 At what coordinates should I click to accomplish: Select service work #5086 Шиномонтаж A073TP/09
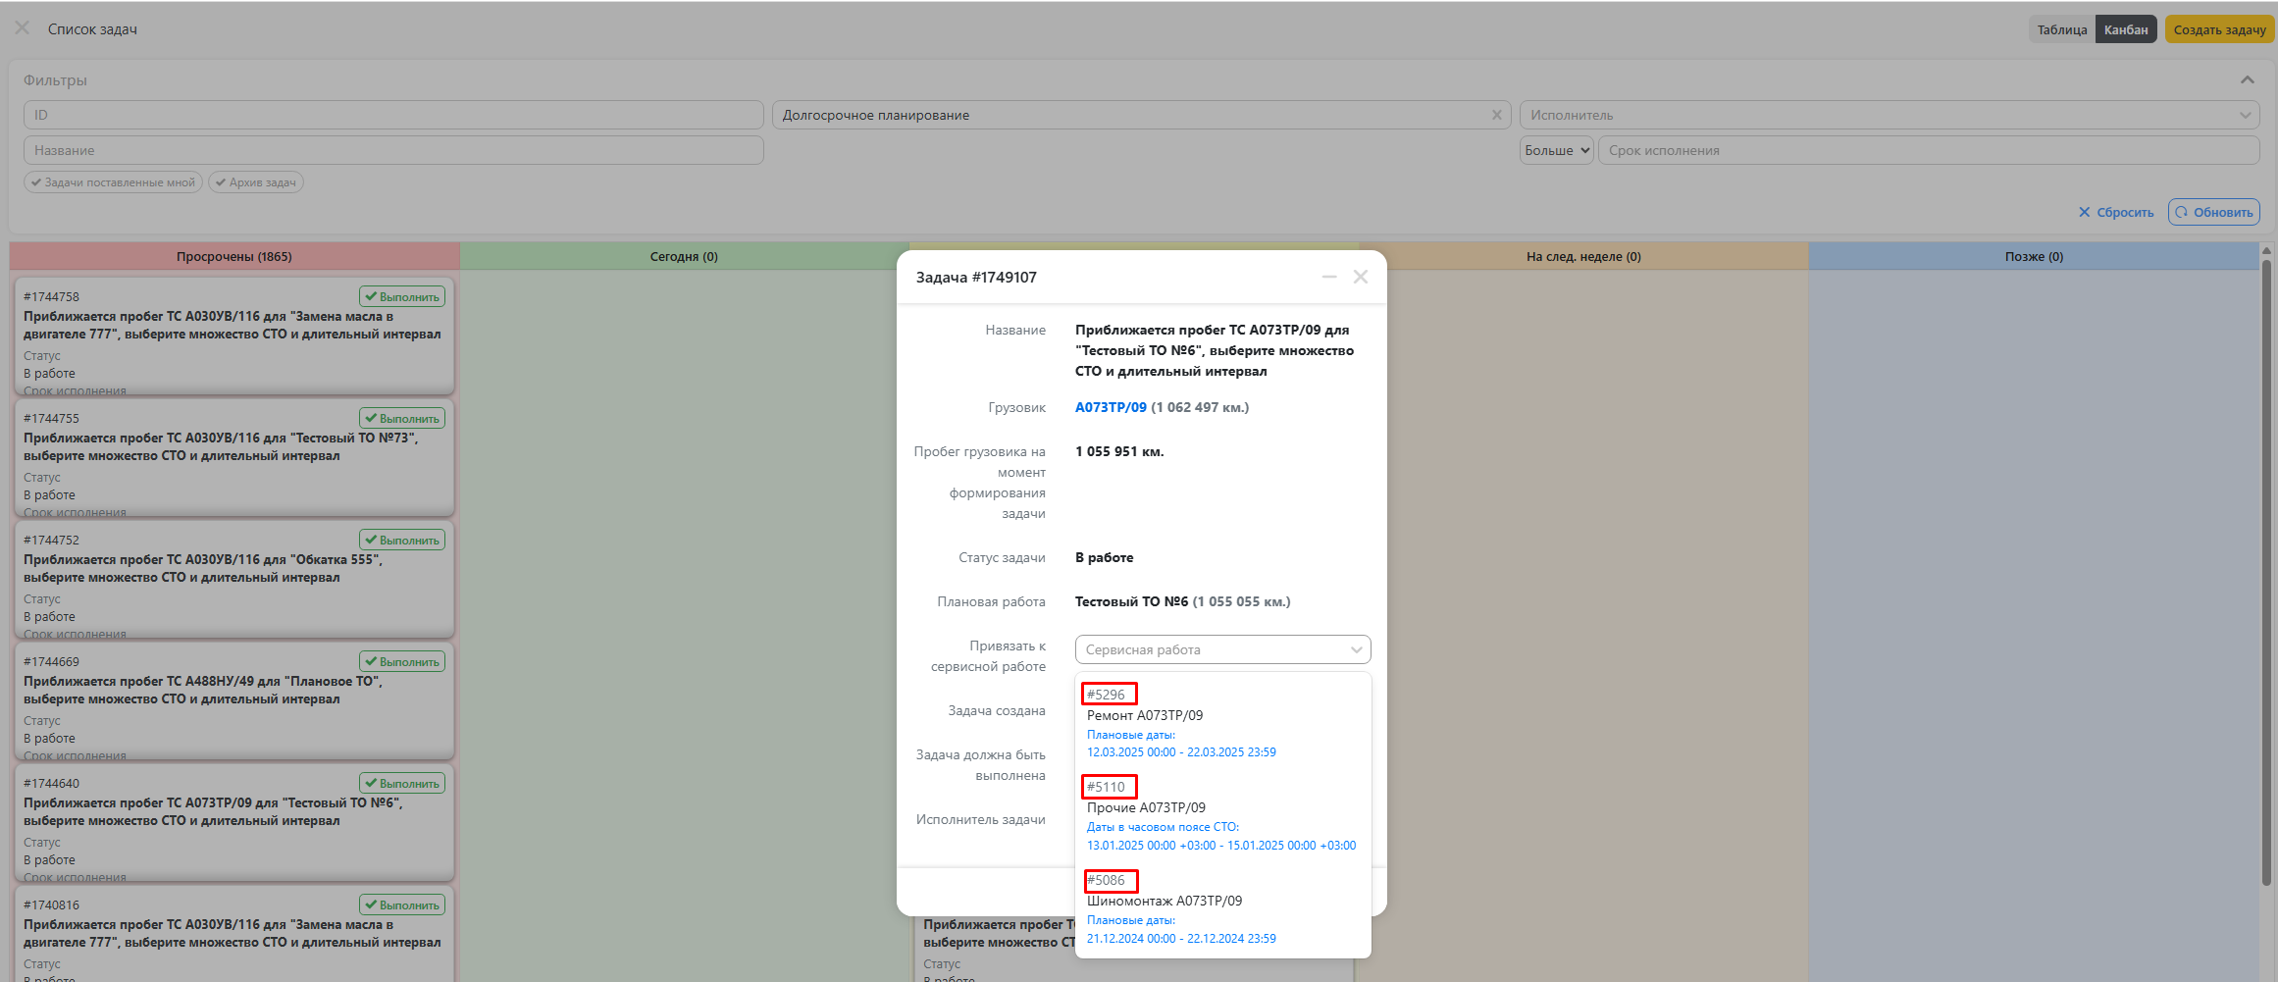click(1222, 908)
